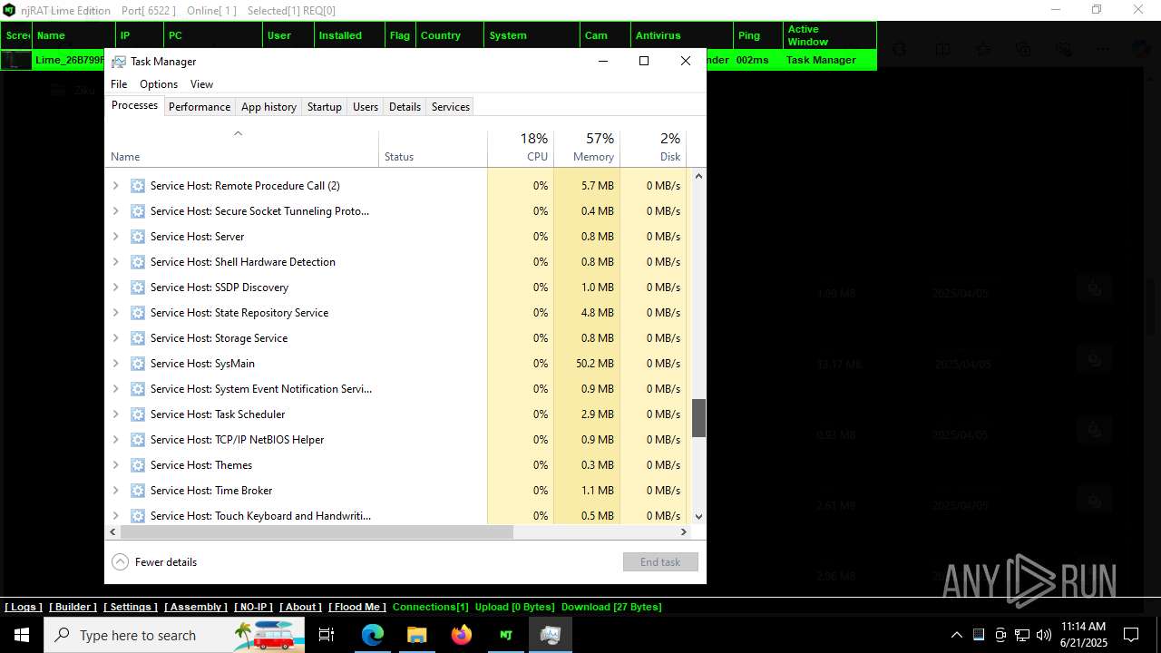Screen dimensions: 1161x653
Task: Sort processes by Memory column
Action: (x=587, y=149)
